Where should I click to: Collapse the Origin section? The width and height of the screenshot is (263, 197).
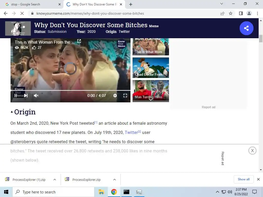coord(12,112)
